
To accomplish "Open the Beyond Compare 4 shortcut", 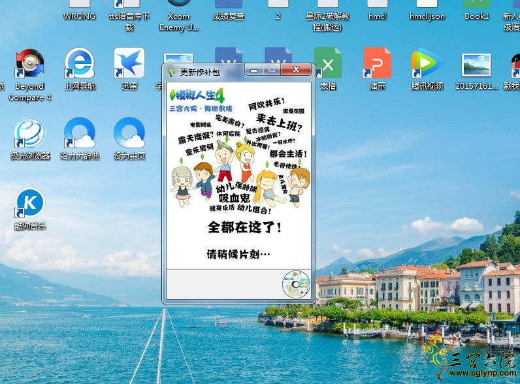I will (x=30, y=75).
